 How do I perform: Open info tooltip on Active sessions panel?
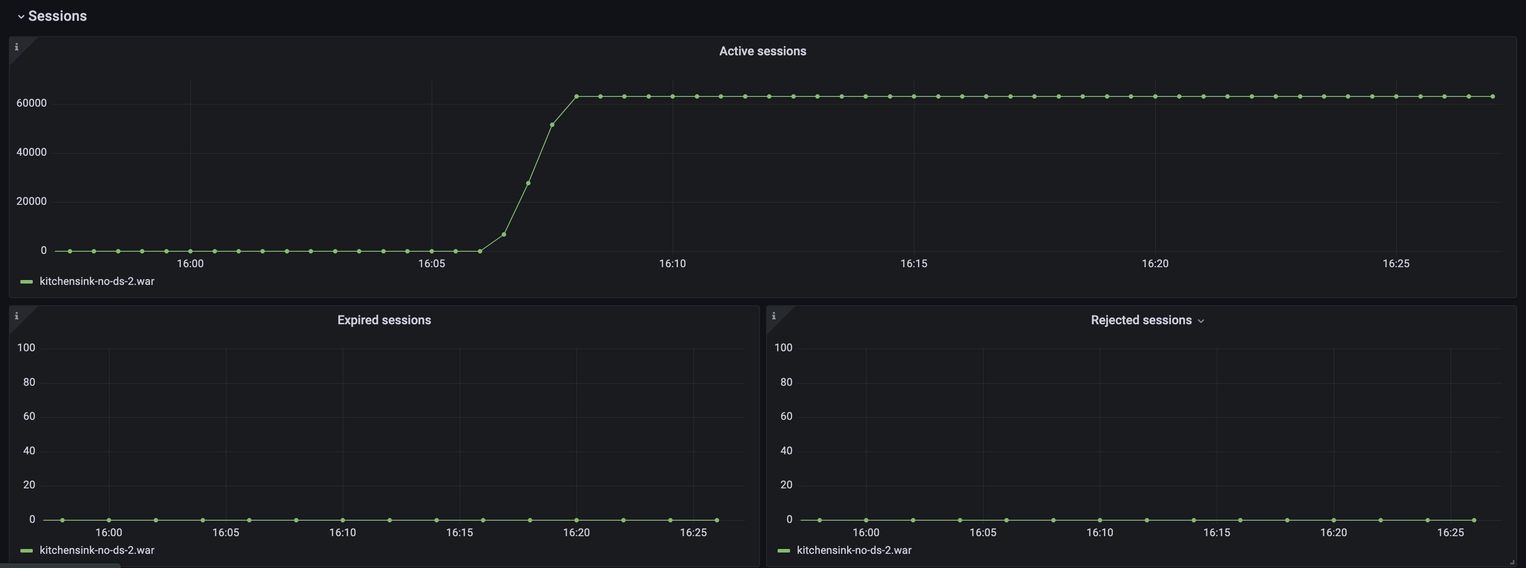17,46
